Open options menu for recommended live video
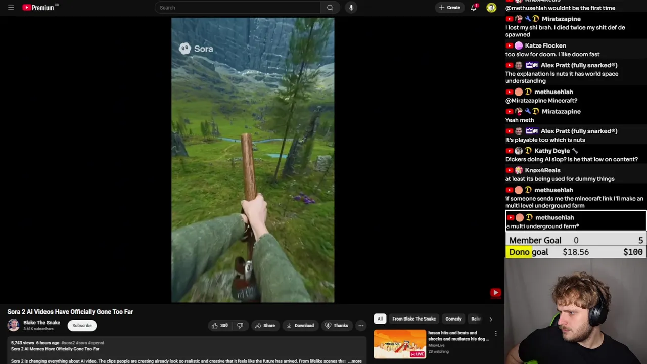This screenshot has width=647, height=364. click(496, 334)
